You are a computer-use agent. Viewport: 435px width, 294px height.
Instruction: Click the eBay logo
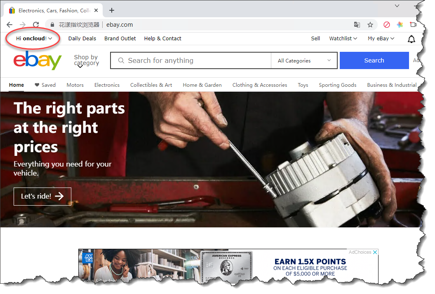click(38, 60)
